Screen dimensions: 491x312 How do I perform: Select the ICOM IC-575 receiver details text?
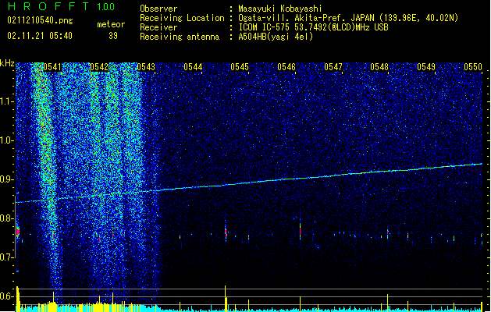314,27
